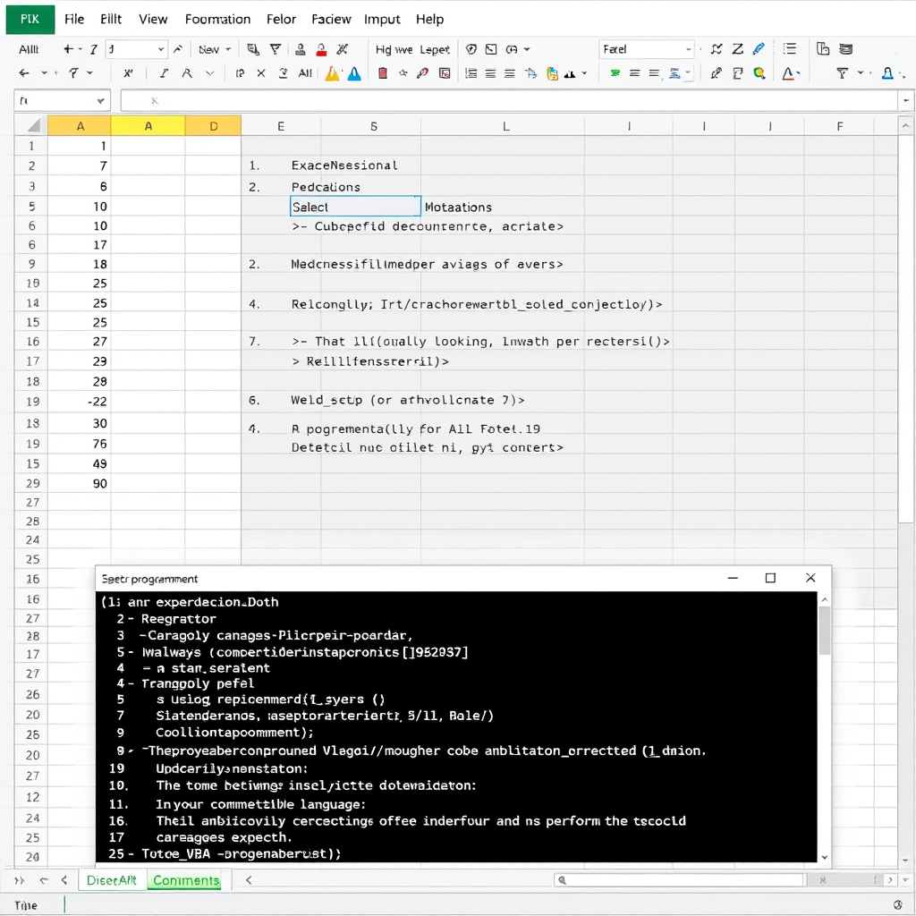Viewport: 916px width, 916px height.
Task: Open the Formation menu
Action: click(217, 19)
